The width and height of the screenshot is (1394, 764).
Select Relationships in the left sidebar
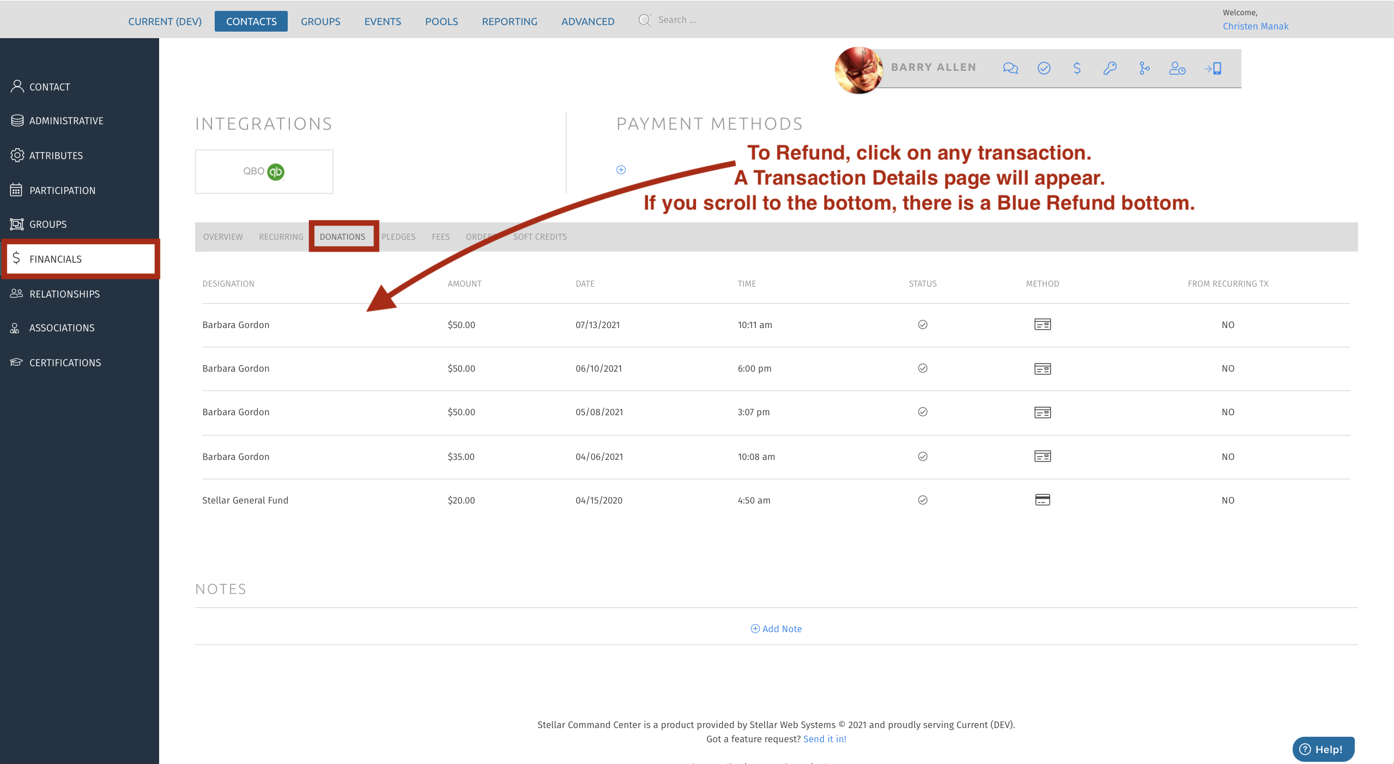(x=64, y=294)
